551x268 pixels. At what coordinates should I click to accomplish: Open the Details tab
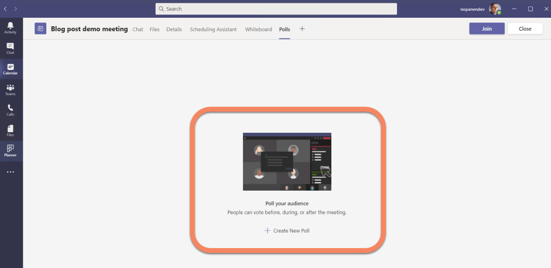coord(174,30)
